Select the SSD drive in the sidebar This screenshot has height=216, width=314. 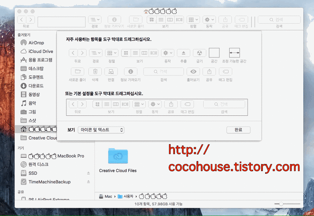[29, 173]
